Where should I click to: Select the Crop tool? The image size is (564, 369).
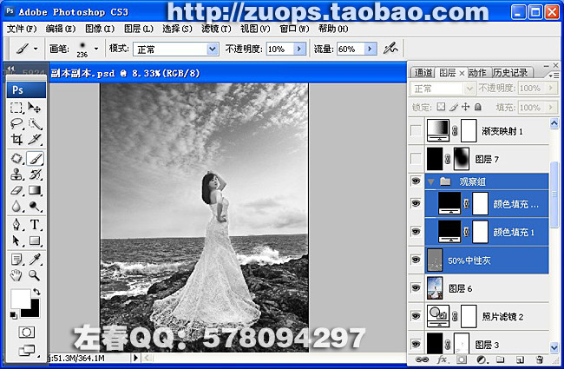coord(16,139)
